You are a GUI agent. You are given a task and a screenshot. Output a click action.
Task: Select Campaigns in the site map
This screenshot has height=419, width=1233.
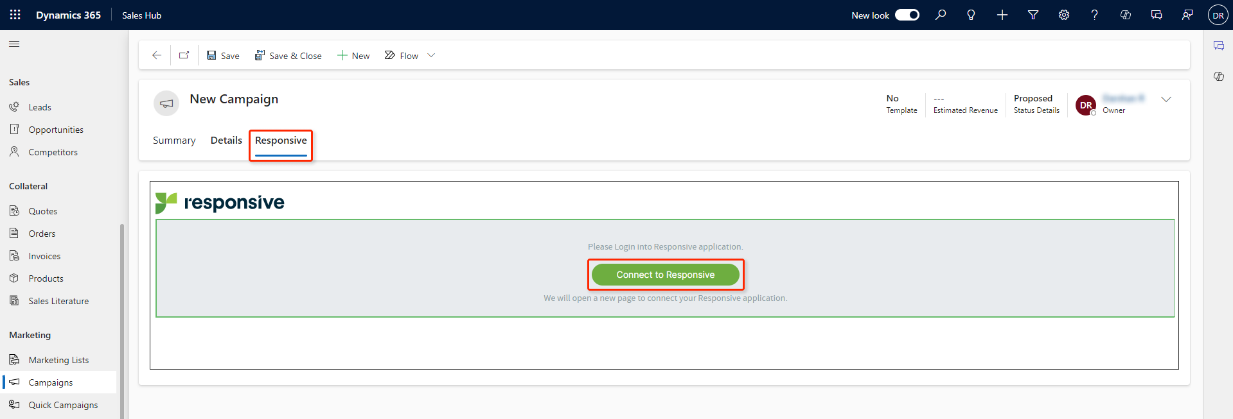pos(59,382)
